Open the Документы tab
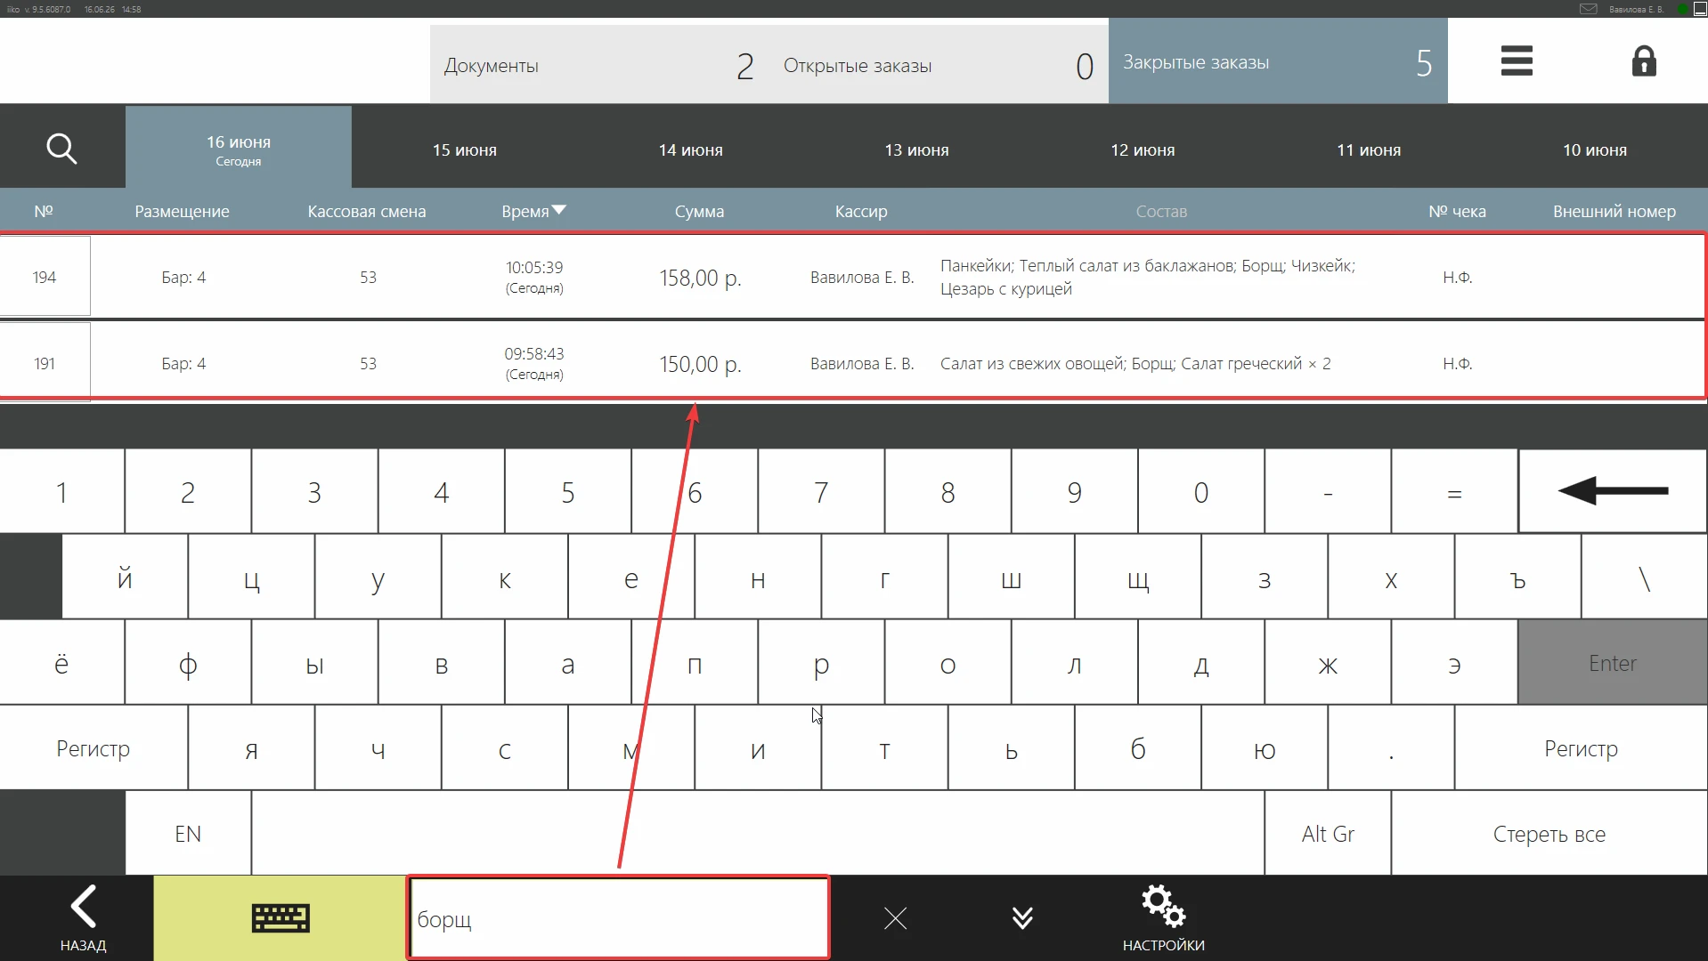The image size is (1708, 961). [599, 64]
